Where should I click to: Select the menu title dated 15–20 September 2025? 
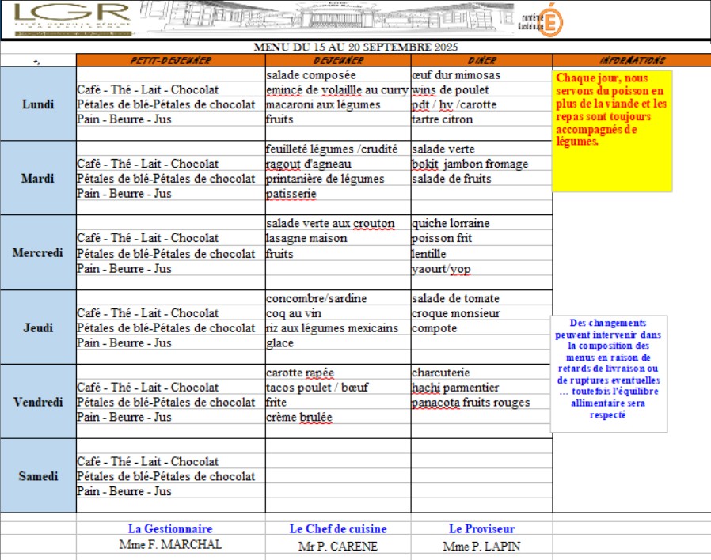(355, 47)
